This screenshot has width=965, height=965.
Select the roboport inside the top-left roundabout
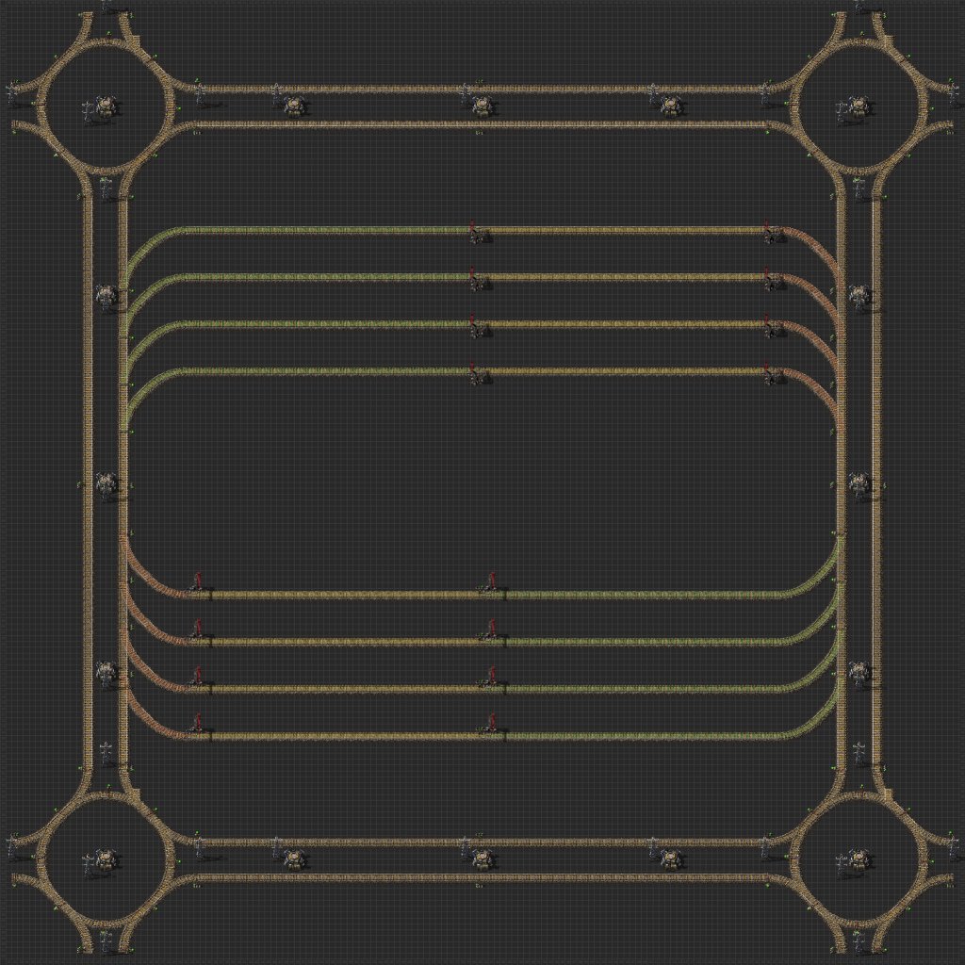coord(106,106)
